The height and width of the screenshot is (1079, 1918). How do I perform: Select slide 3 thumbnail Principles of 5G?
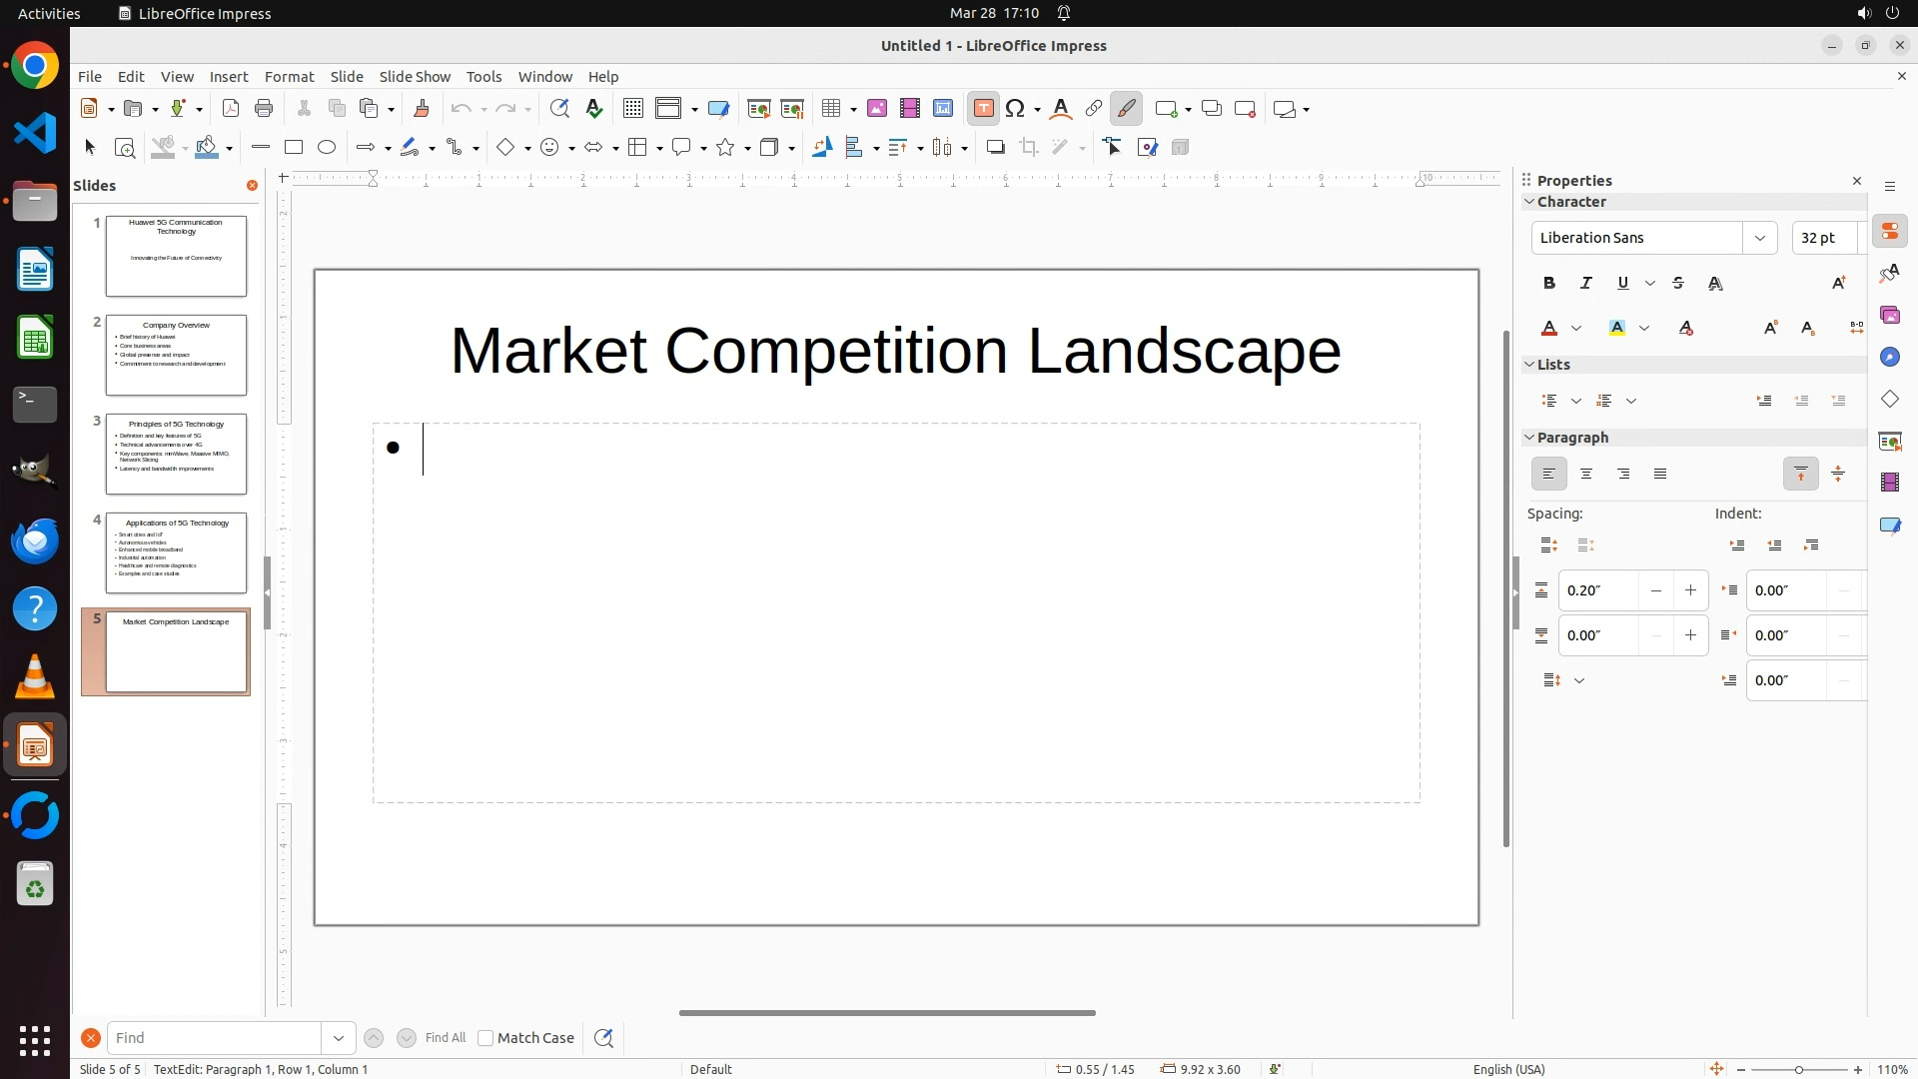pos(176,455)
